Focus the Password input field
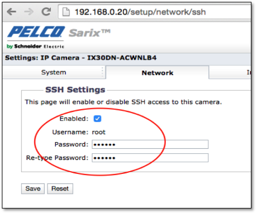257x214 pixels. tap(150, 144)
